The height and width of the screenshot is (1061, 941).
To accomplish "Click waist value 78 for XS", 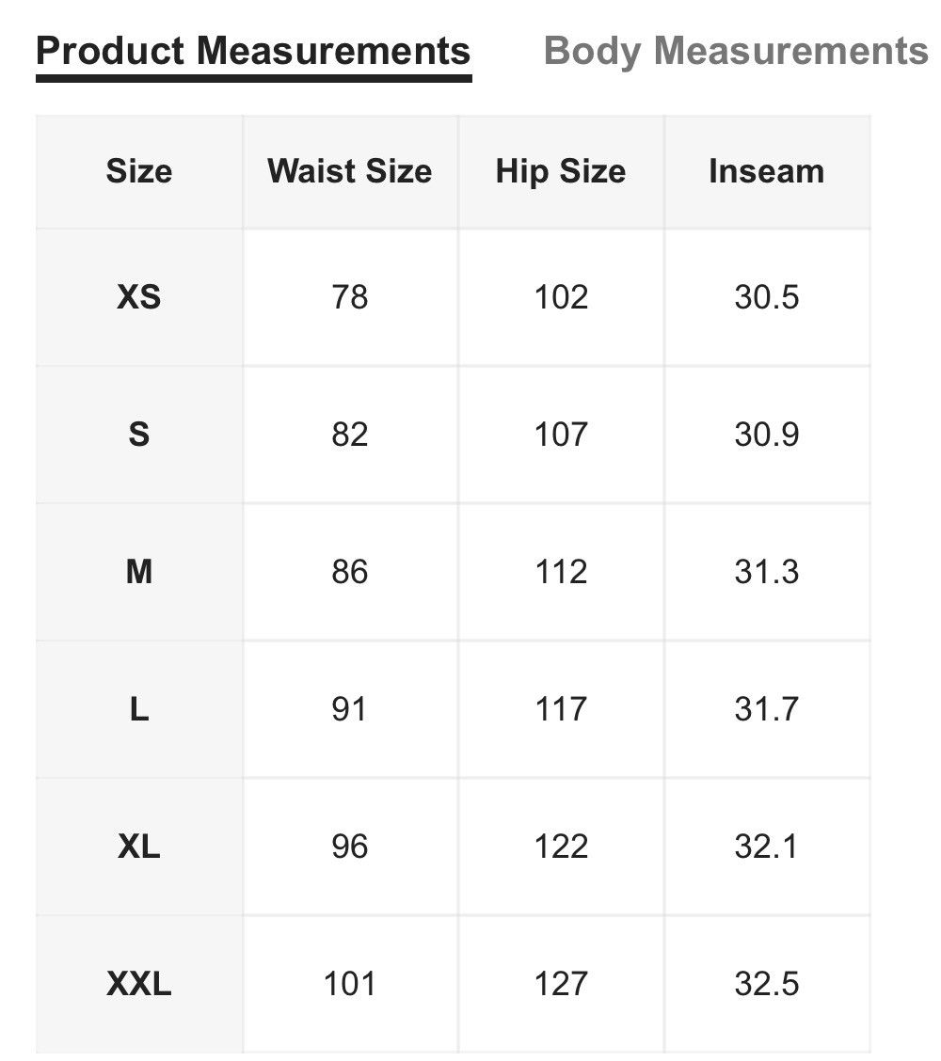I will click(x=349, y=297).
